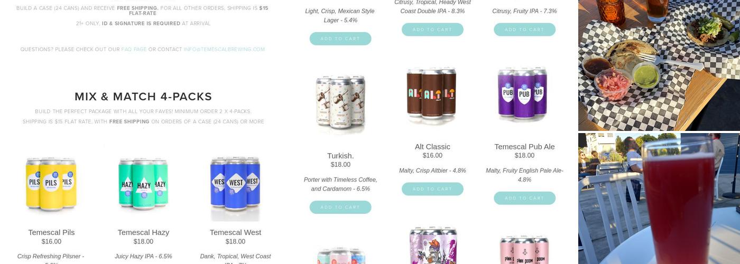Open the Alt Classic product title
Screen dimensions: 740x264
click(432, 147)
